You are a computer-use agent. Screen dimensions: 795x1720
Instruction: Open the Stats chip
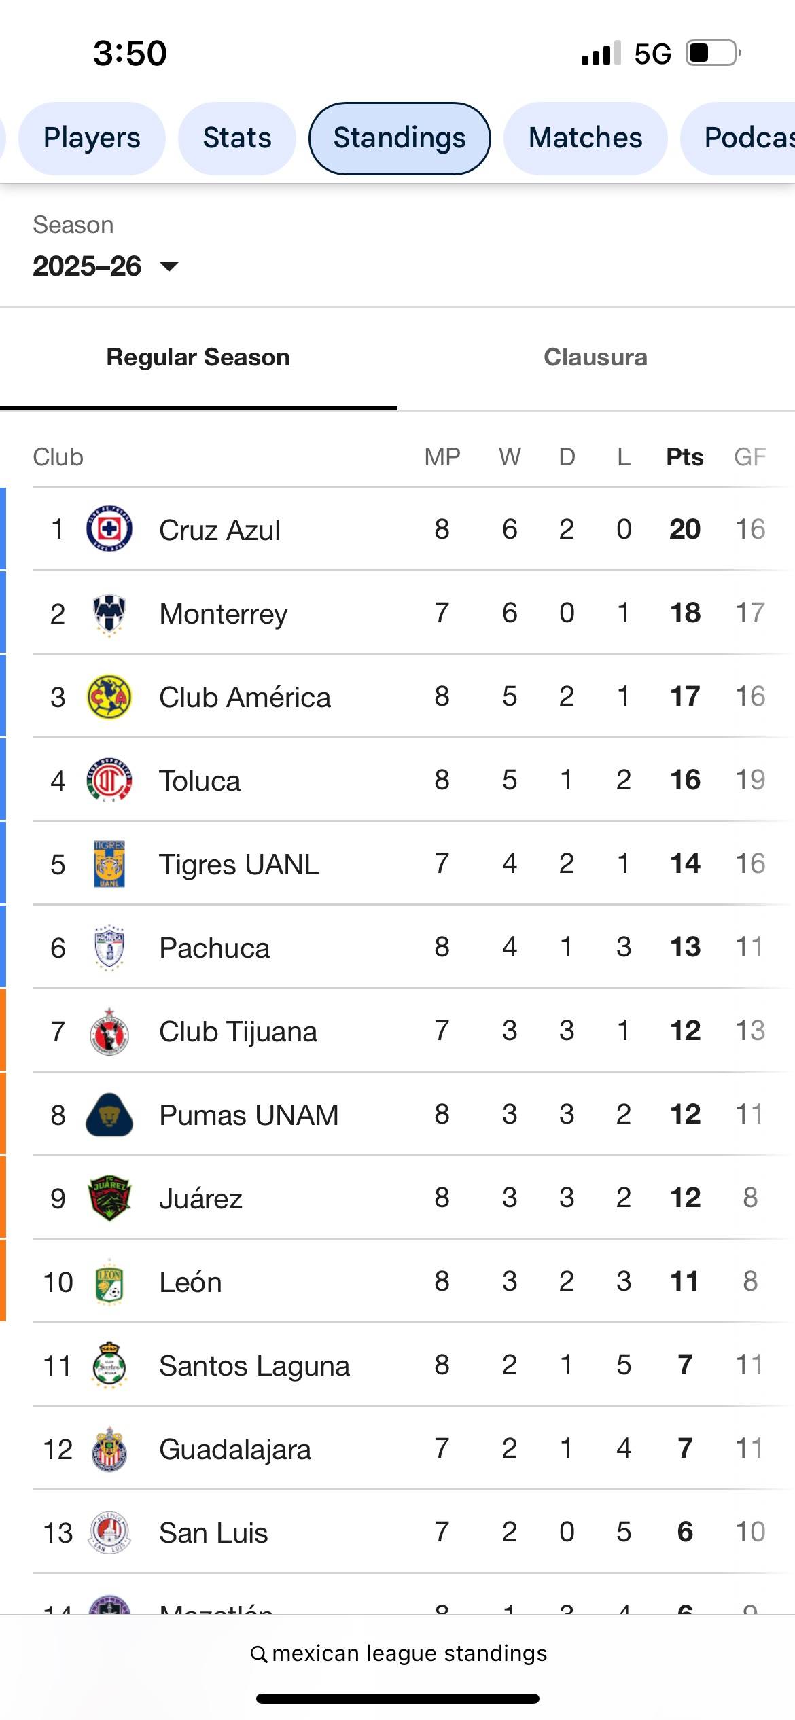click(237, 138)
